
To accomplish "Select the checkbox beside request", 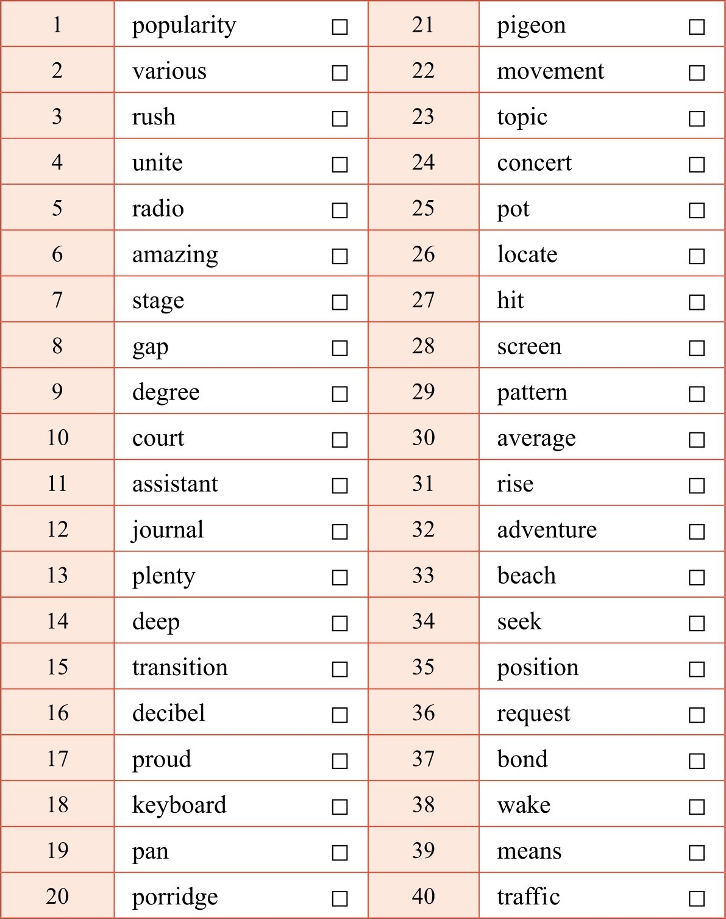I will pyautogui.click(x=697, y=715).
